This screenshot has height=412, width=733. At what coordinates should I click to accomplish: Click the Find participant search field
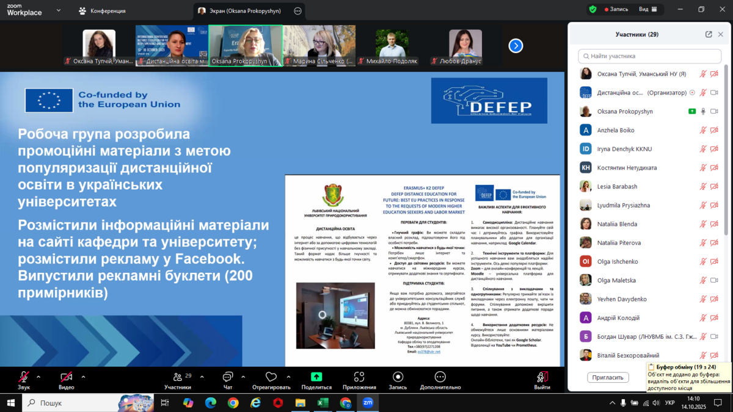(651, 56)
